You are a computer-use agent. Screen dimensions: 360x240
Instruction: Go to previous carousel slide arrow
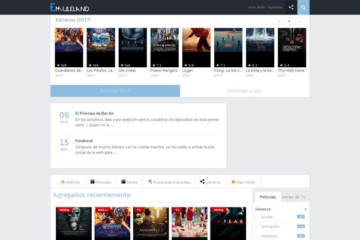click(x=279, y=22)
